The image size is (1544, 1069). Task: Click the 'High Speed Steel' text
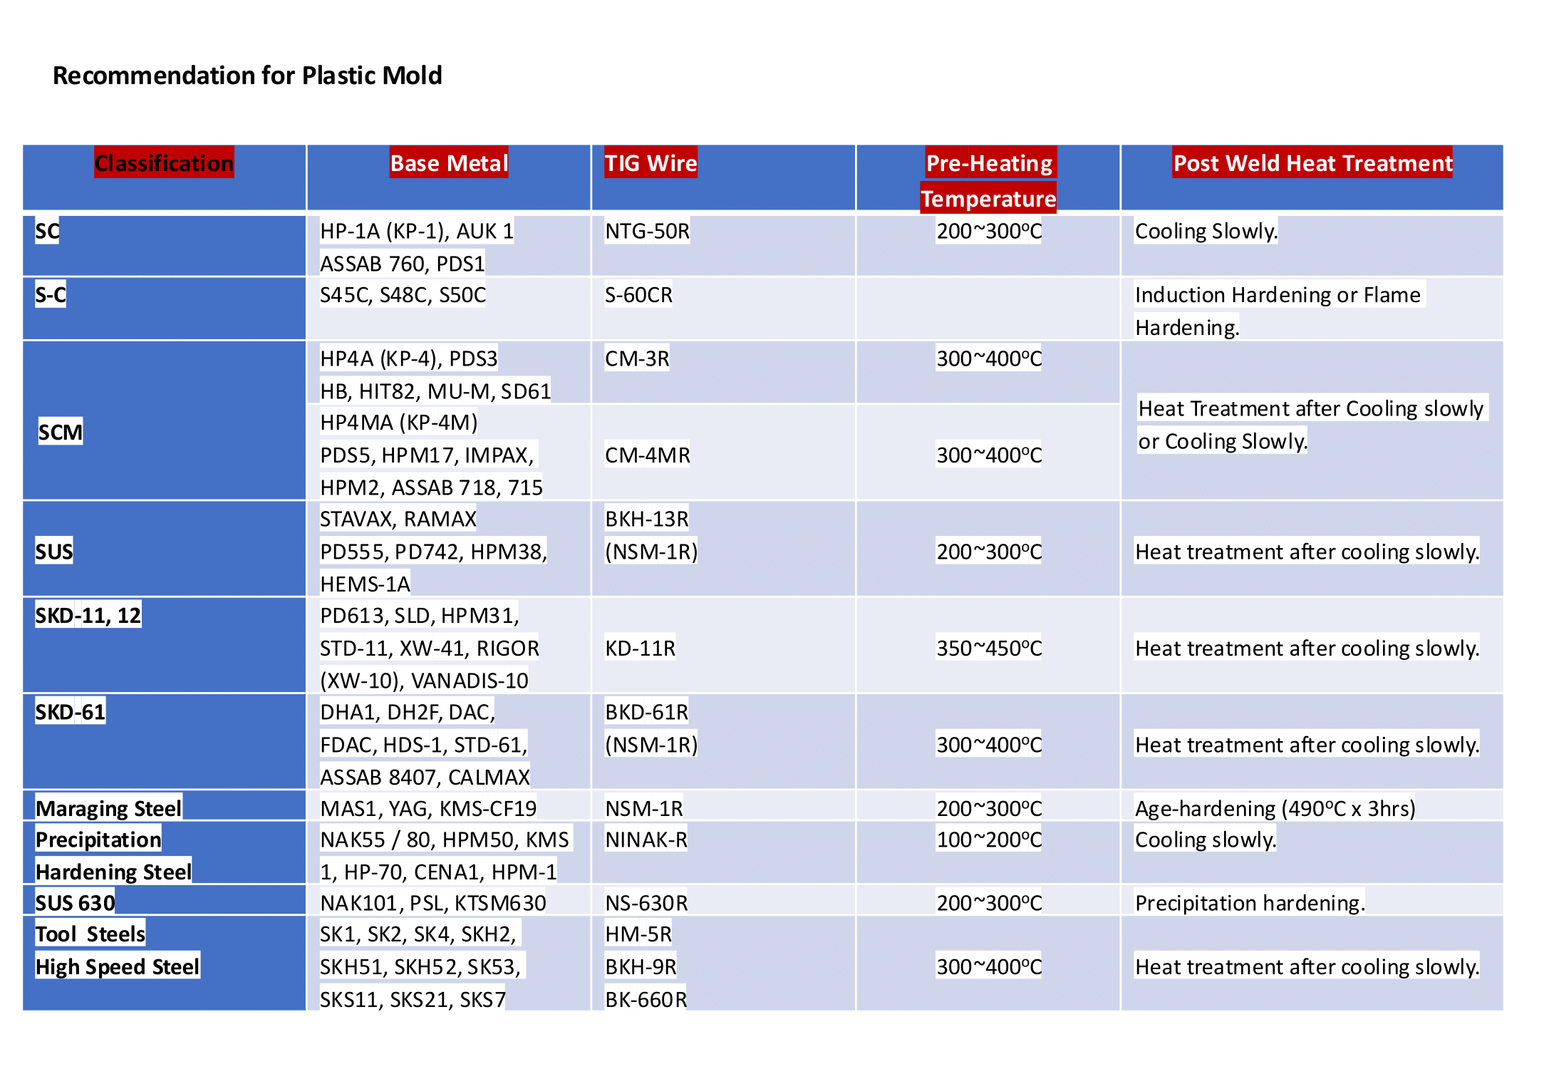point(118,967)
